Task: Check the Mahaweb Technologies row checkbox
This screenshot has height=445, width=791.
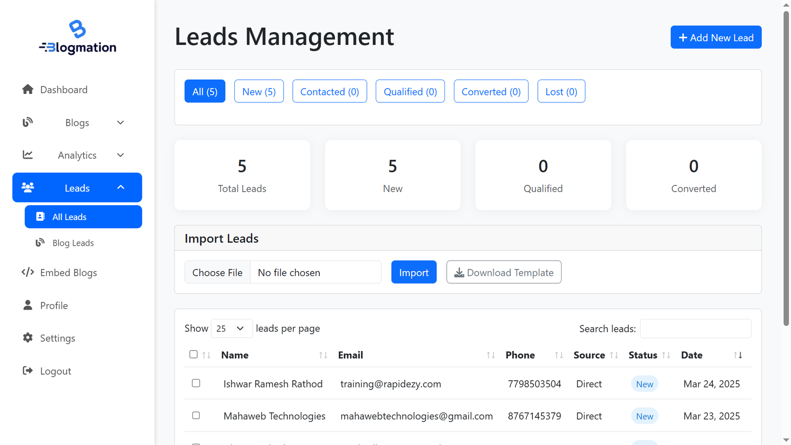Action: click(196, 415)
